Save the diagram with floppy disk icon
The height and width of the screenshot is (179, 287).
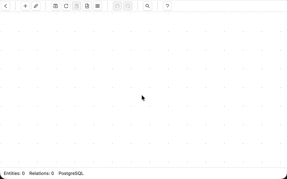(56, 6)
